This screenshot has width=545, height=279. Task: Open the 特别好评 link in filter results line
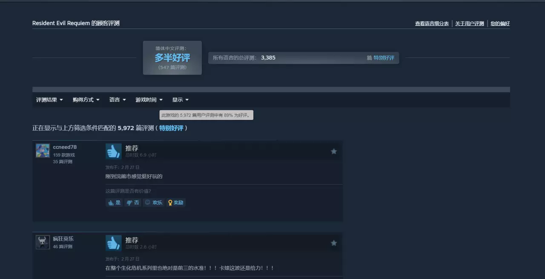tap(172, 128)
